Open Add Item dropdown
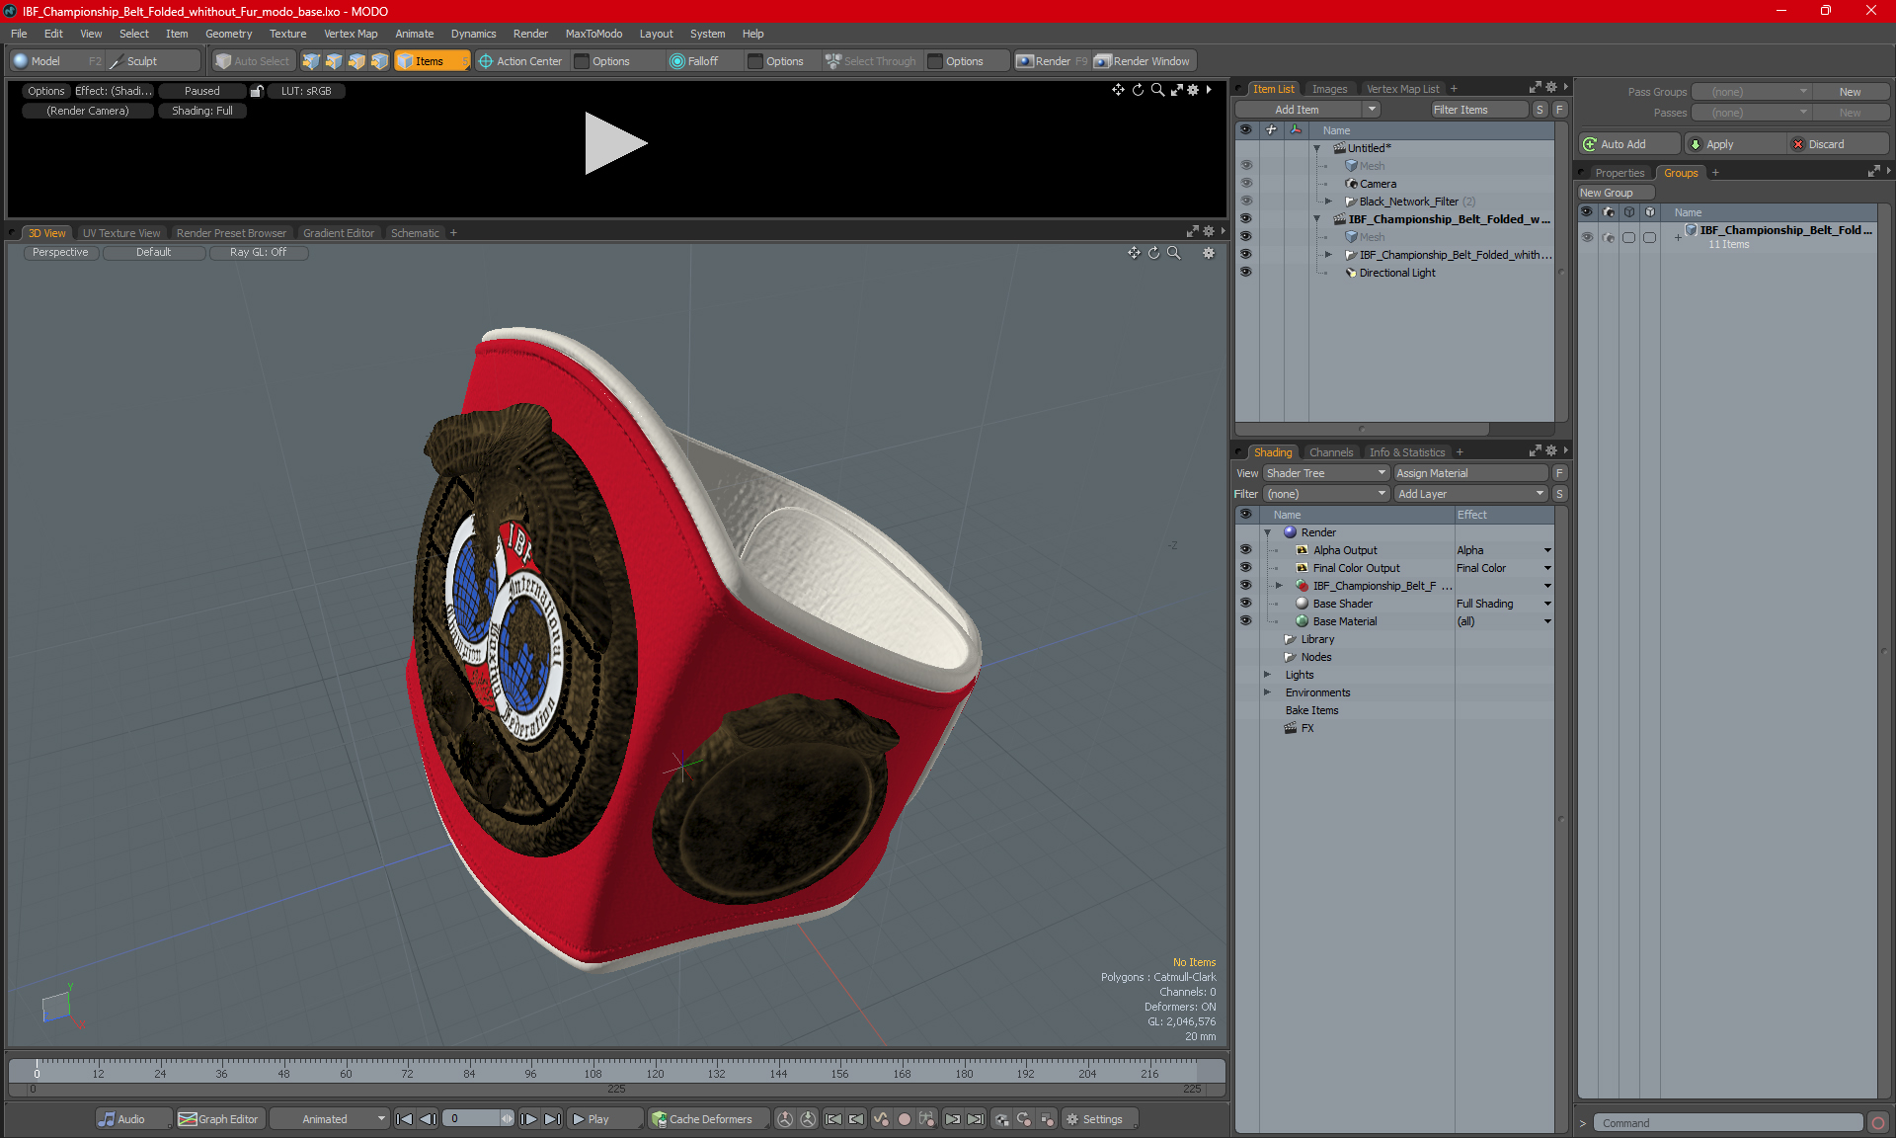The height and width of the screenshot is (1138, 1896). (x=1371, y=110)
